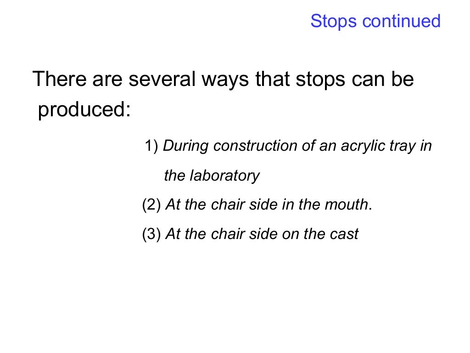Click the 'Stops continued' slide title
This screenshot has height=353, width=470.
pyautogui.click(x=375, y=21)
